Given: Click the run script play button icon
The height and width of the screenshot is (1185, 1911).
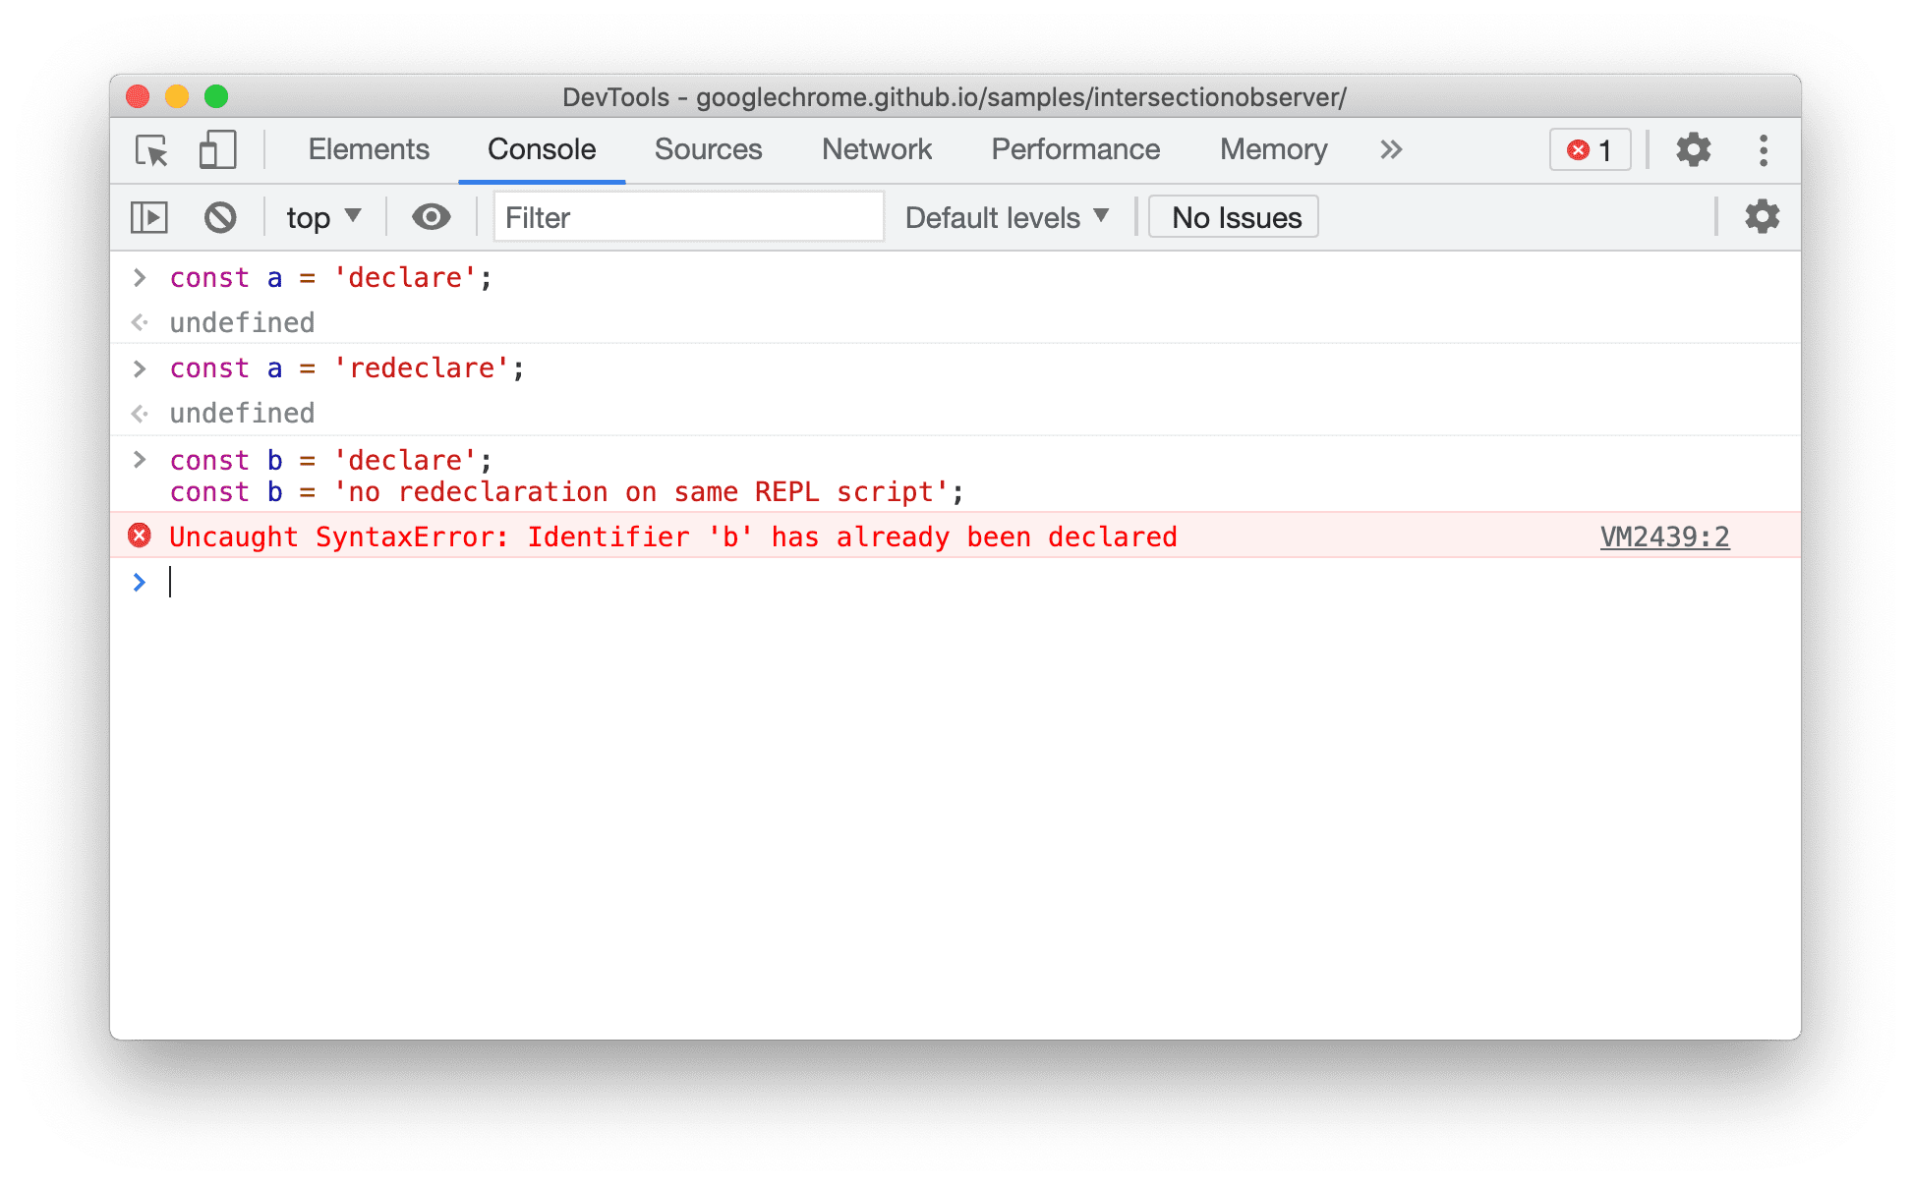Looking at the screenshot, I should coord(148,216).
